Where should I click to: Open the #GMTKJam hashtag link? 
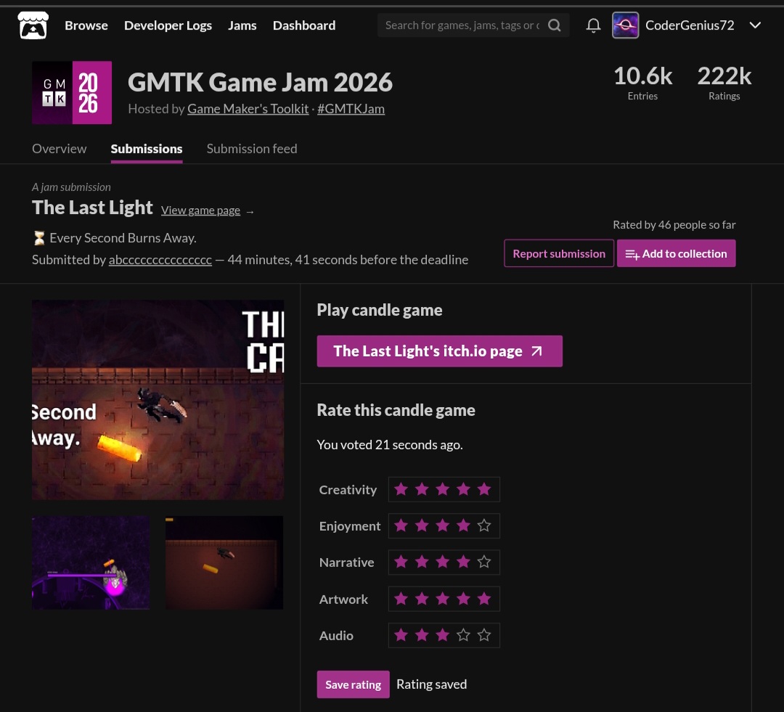[351, 108]
